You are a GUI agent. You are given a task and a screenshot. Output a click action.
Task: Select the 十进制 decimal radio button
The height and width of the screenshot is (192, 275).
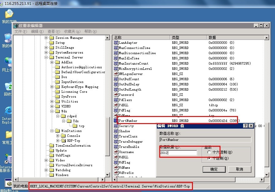tap(209, 158)
